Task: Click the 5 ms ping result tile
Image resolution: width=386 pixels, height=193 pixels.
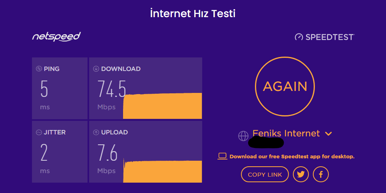Action: click(x=60, y=88)
